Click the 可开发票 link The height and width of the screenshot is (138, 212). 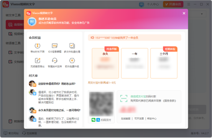coord(139,119)
